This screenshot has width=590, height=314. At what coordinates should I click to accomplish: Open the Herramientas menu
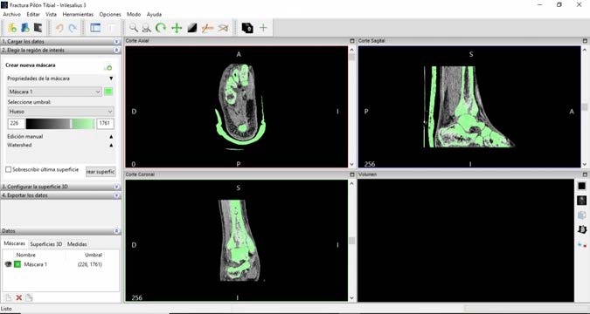tap(78, 14)
